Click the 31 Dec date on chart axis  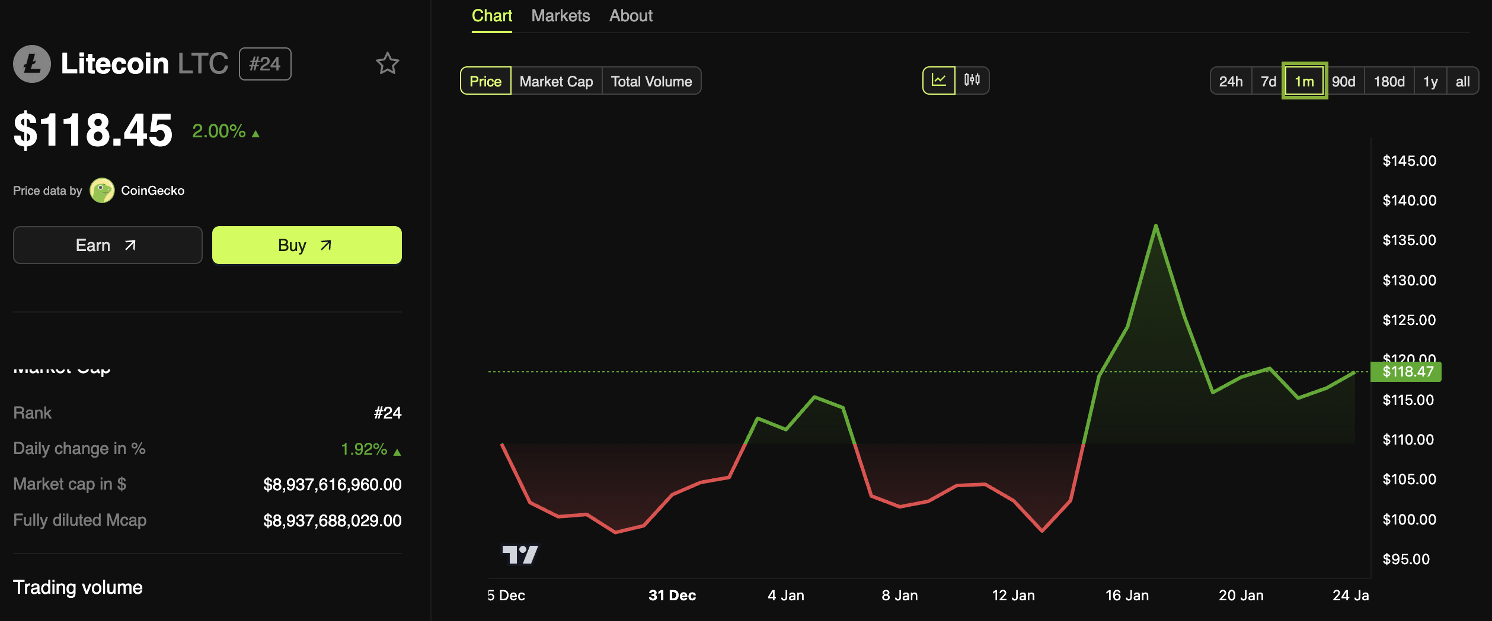pyautogui.click(x=672, y=596)
